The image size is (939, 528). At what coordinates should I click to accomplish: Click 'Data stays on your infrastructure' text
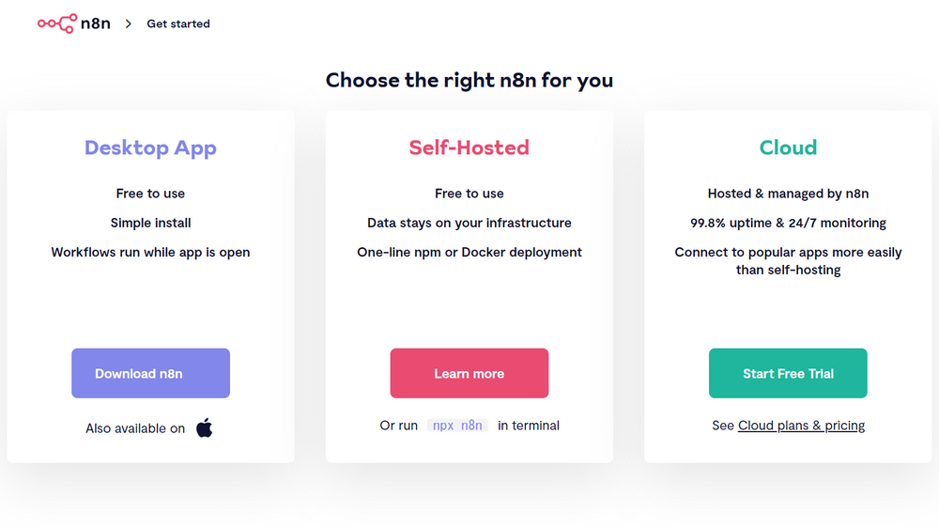tap(469, 223)
